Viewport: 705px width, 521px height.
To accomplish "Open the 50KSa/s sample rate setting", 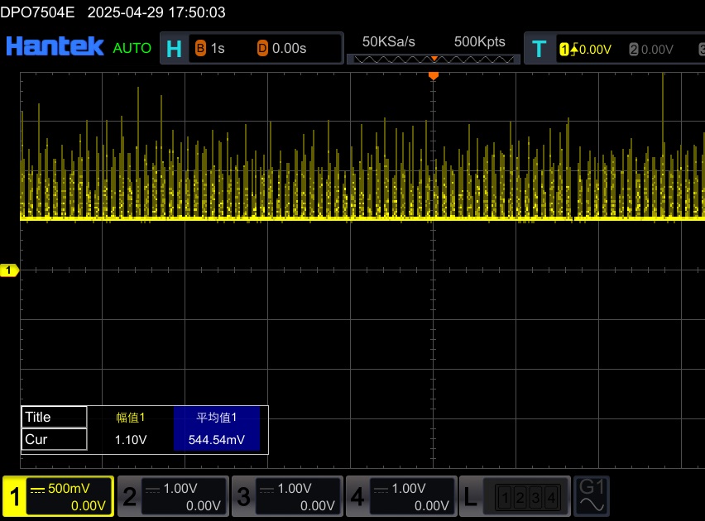I will [x=389, y=41].
